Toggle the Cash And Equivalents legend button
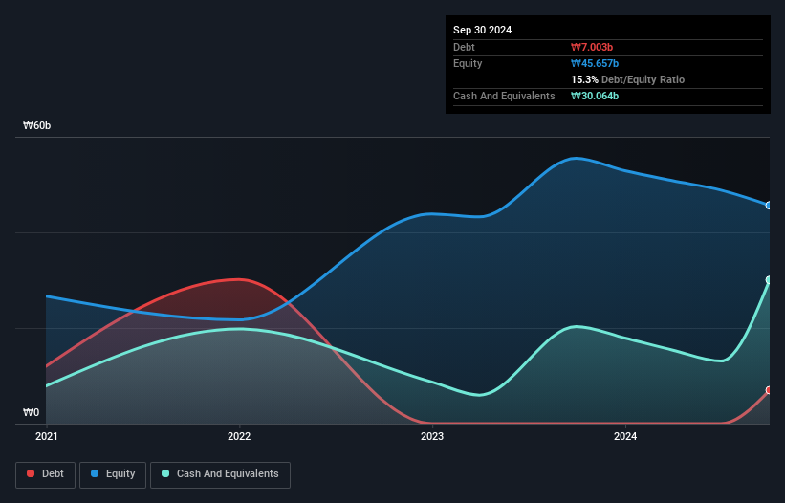 coord(220,474)
